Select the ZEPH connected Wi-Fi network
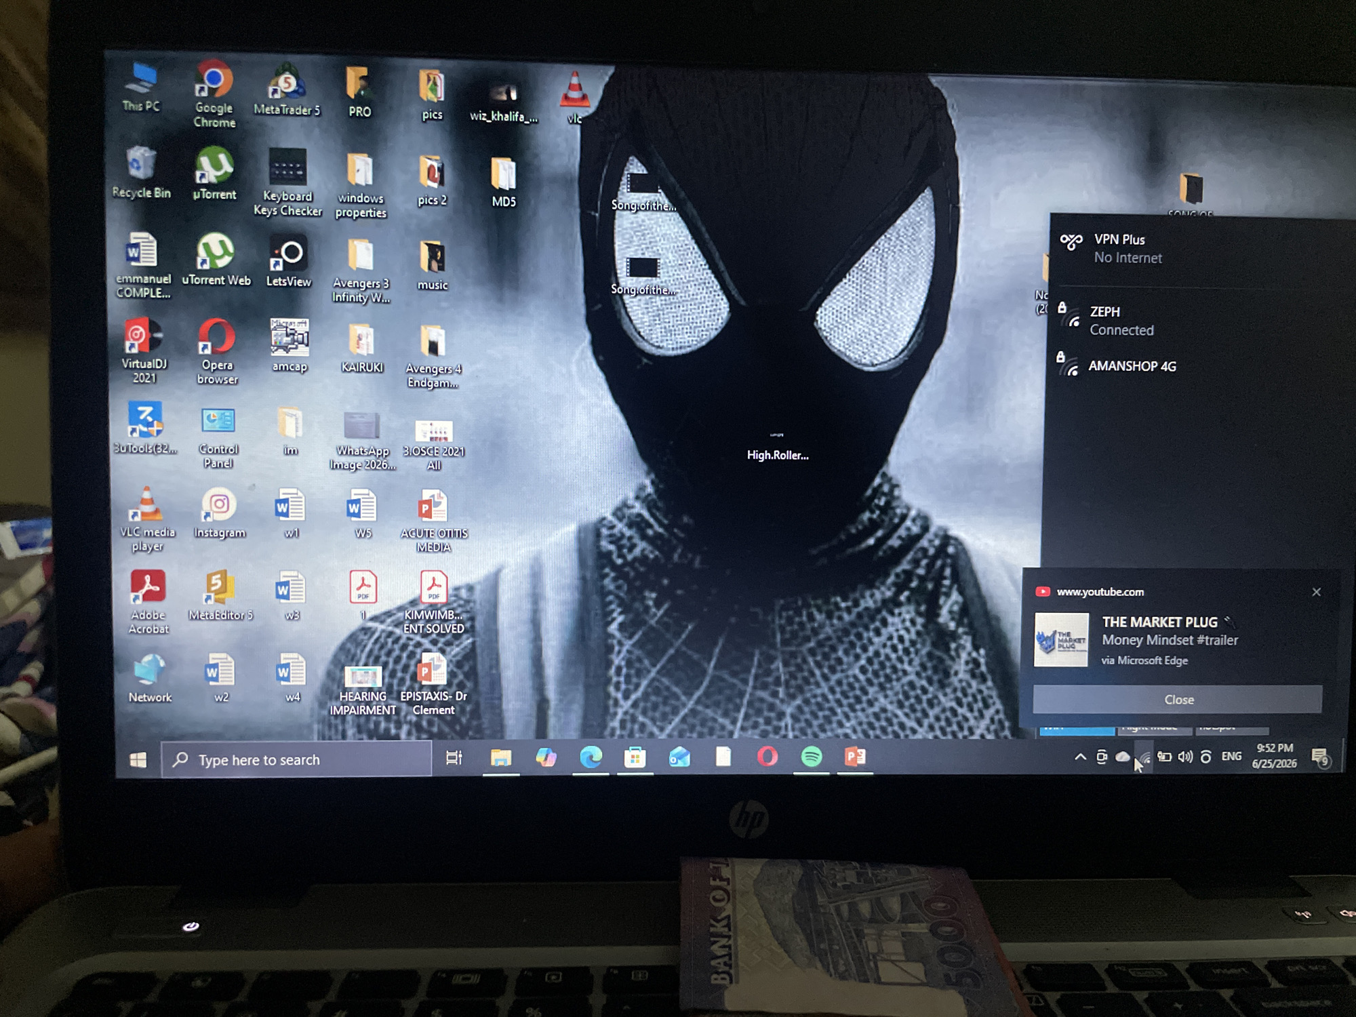The image size is (1356, 1017). [x=1200, y=320]
